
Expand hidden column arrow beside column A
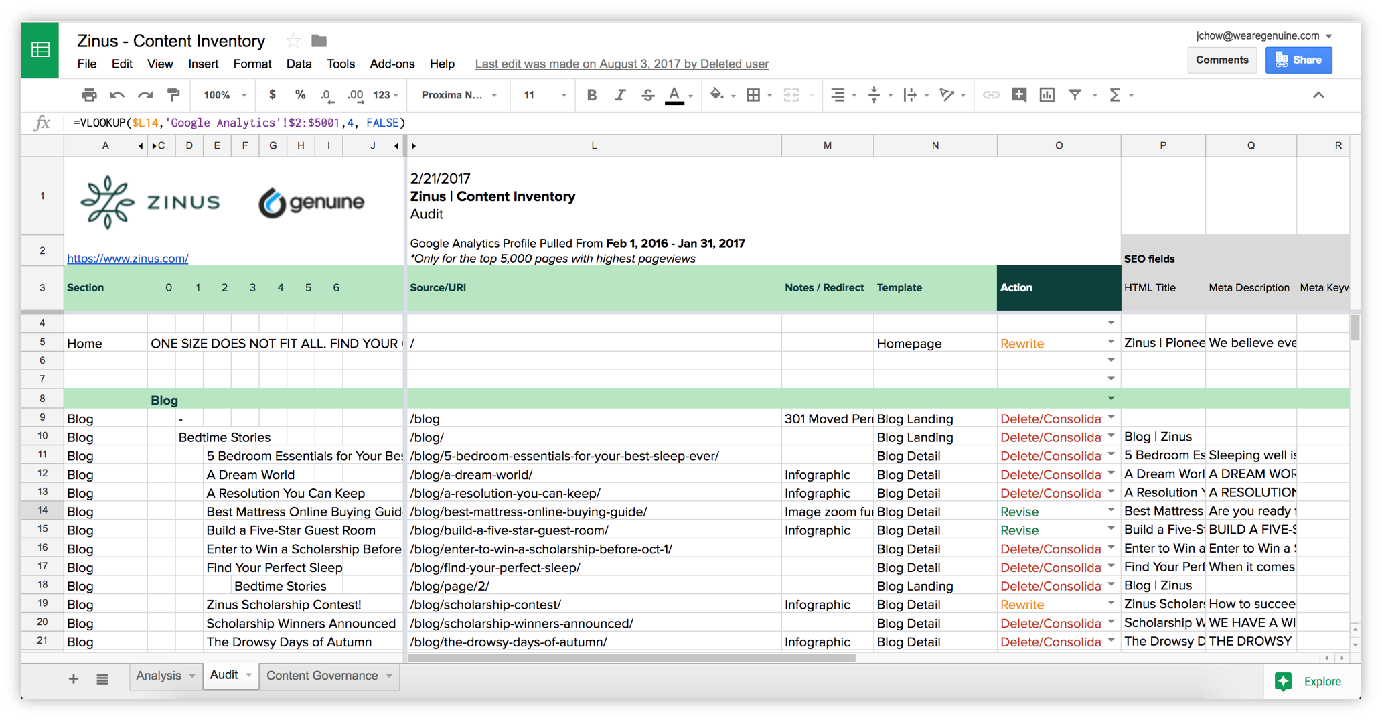140,145
